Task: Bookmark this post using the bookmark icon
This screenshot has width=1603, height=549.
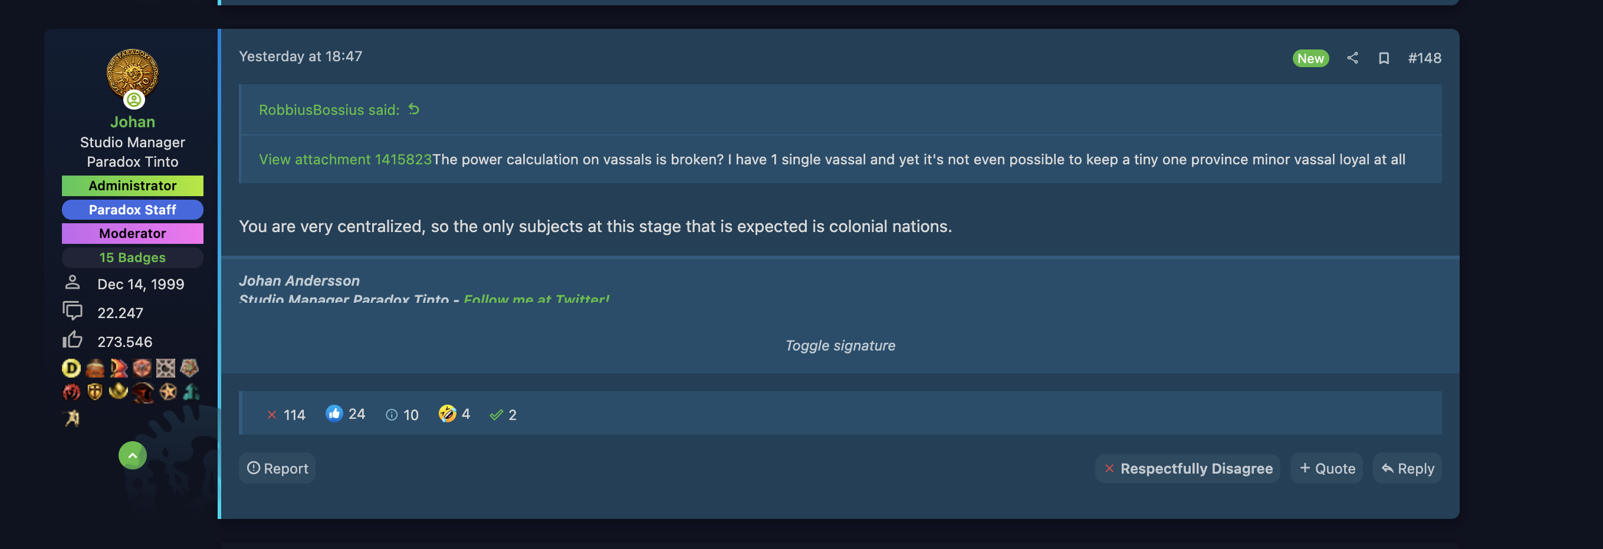Action: (1384, 58)
